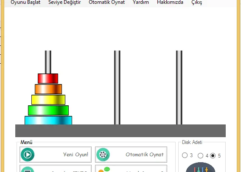The width and height of the screenshot is (241, 172).
Task: Open the Otomatik Oynat menu item
Action: (107, 2)
